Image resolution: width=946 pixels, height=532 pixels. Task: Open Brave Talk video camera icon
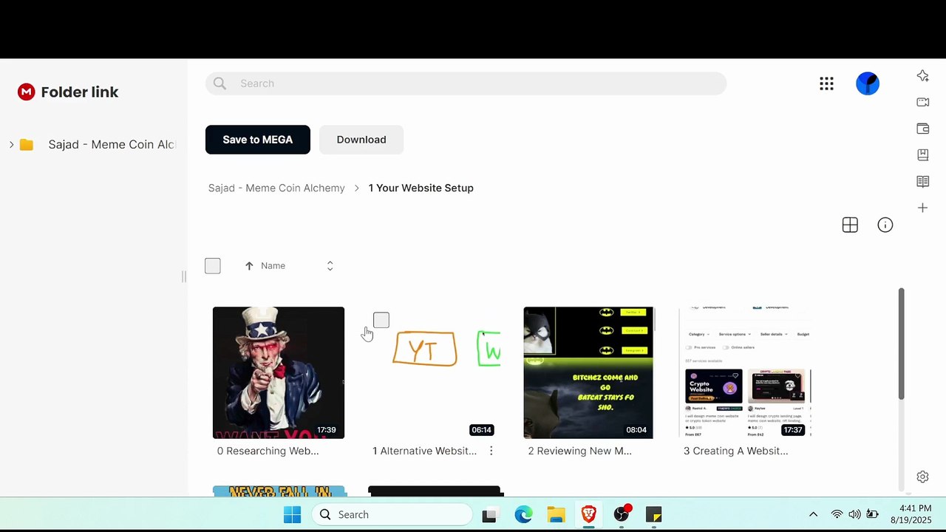point(922,102)
